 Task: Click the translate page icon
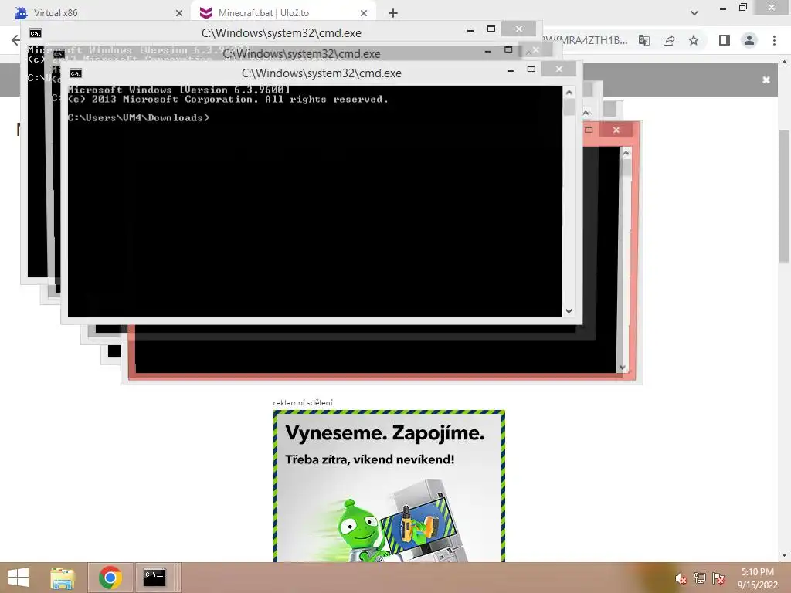tap(644, 40)
